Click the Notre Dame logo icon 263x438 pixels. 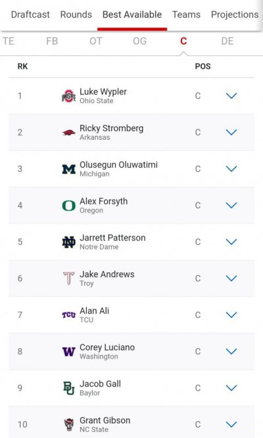click(x=68, y=242)
